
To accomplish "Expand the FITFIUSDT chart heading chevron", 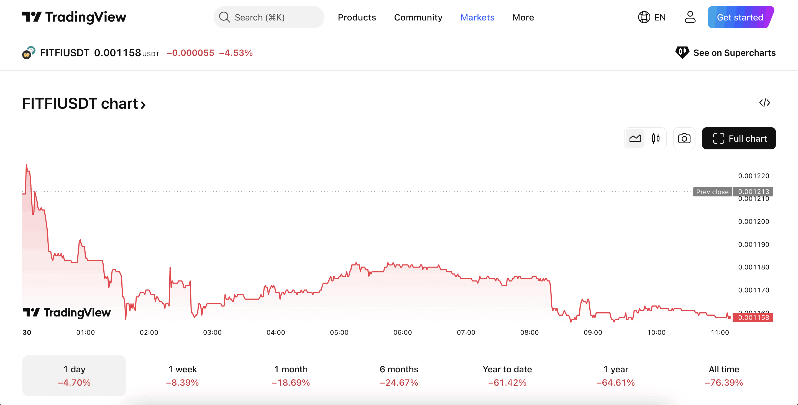I will point(143,105).
